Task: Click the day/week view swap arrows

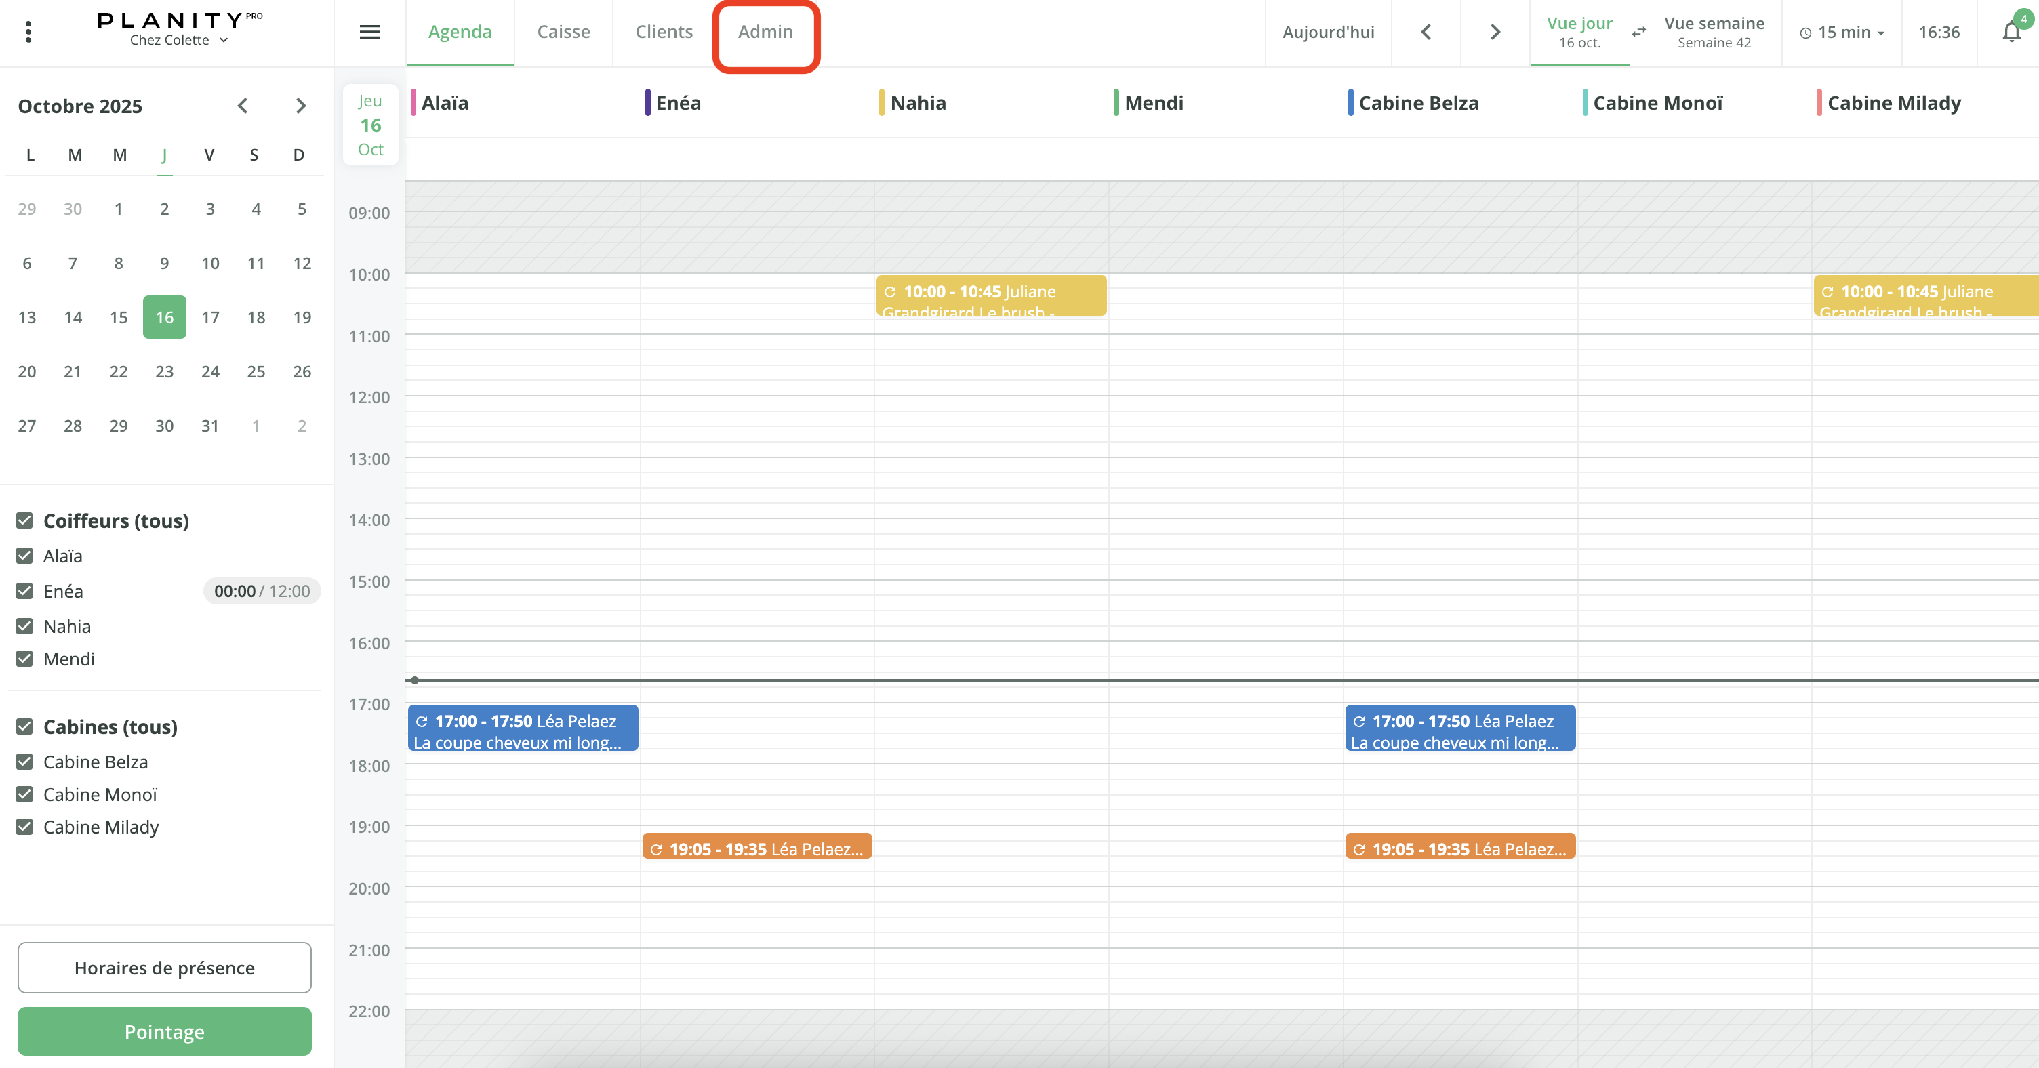Action: click(1638, 32)
